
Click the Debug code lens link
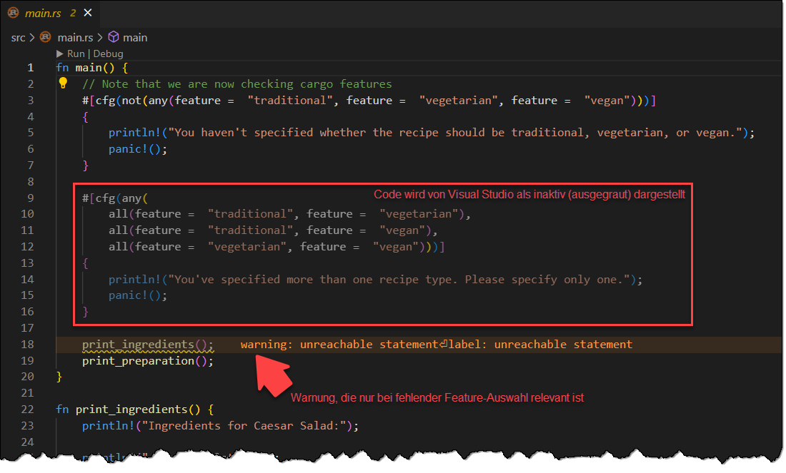(107, 54)
